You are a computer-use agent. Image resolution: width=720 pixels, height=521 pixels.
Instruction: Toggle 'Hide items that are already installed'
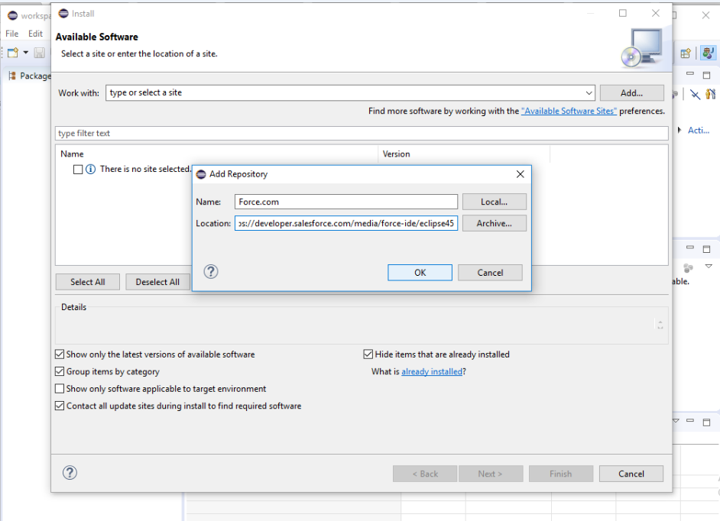pos(368,354)
